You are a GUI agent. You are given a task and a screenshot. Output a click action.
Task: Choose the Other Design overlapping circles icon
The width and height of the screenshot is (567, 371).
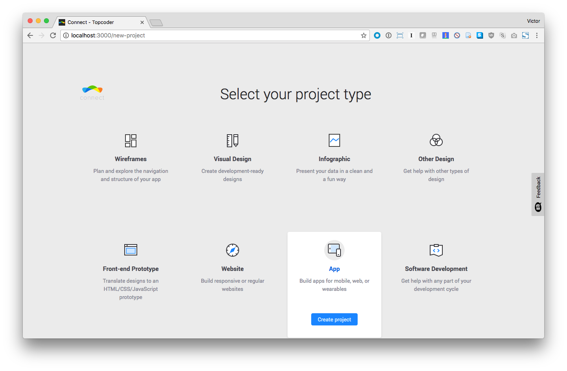436,140
